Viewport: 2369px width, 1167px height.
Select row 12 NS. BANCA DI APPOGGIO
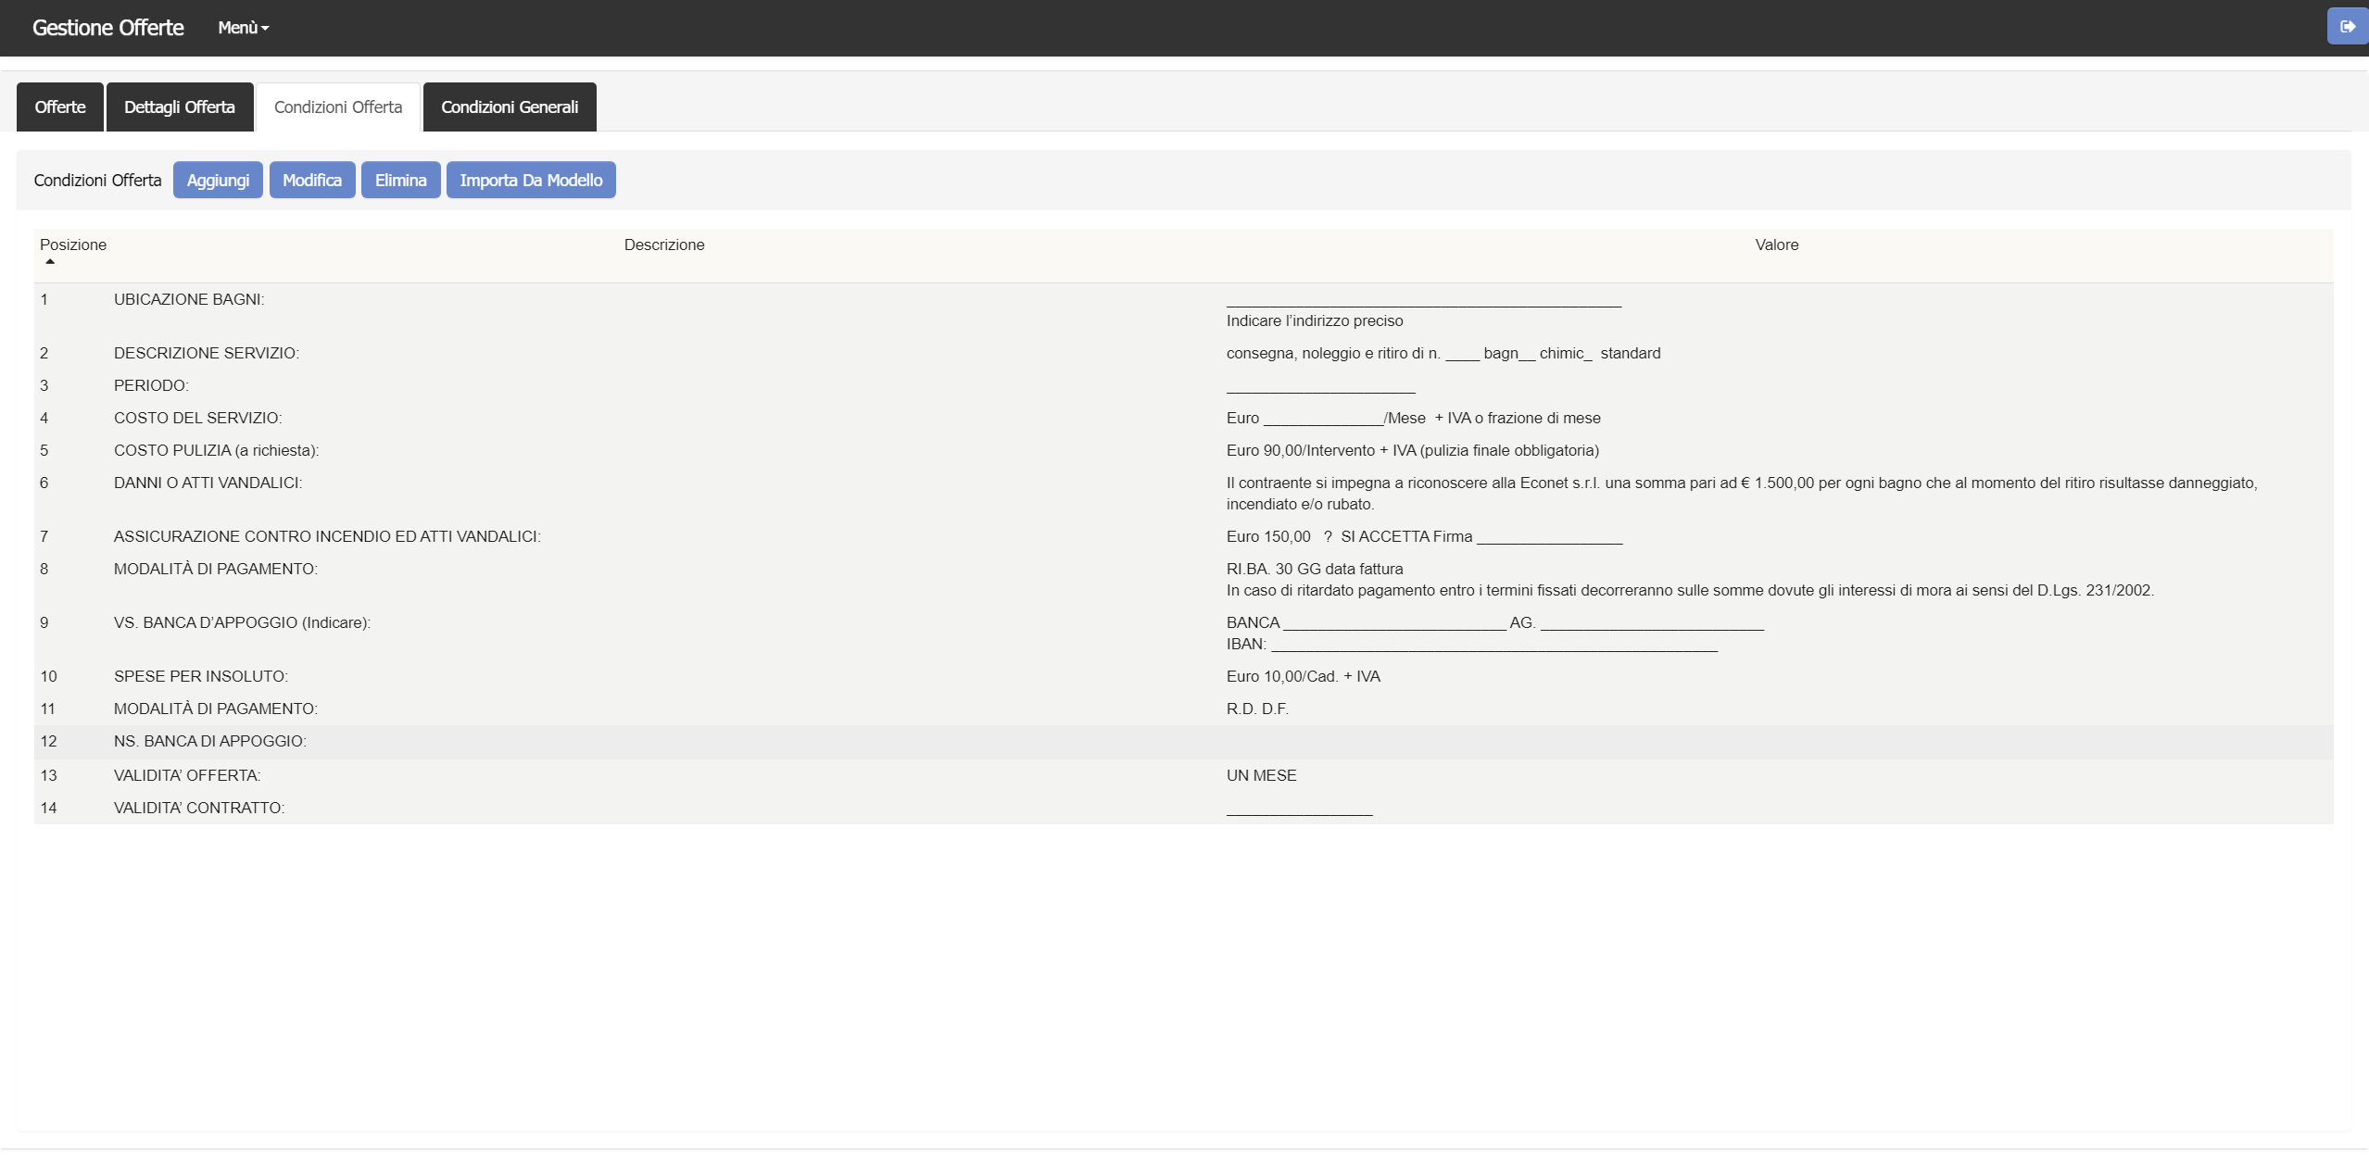(210, 742)
